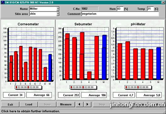Click the Hum percentage input field
The width and height of the screenshot is (166, 114).
point(120,9)
